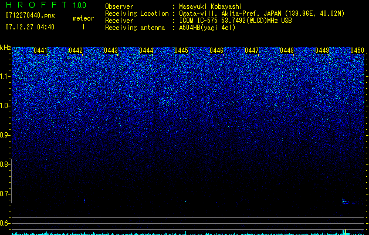
Task: Click the 1.0 kHz axis label
Action: point(5,106)
